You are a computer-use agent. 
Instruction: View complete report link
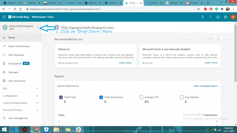[206, 86]
